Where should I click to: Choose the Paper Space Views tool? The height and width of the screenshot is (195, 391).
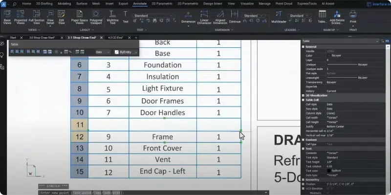tap(80, 17)
